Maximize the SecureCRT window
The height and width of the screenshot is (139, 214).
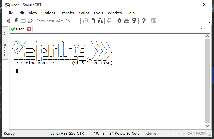tap(191, 5)
